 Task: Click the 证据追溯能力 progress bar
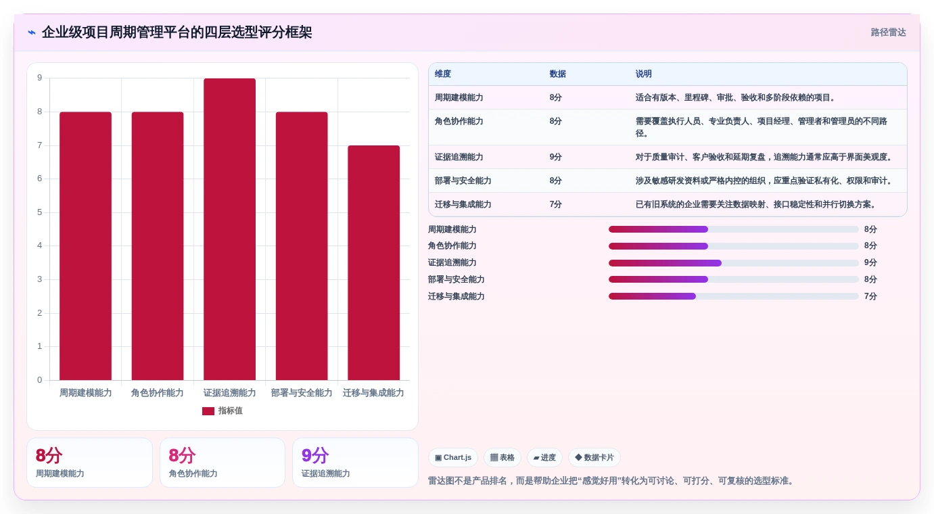tap(734, 263)
